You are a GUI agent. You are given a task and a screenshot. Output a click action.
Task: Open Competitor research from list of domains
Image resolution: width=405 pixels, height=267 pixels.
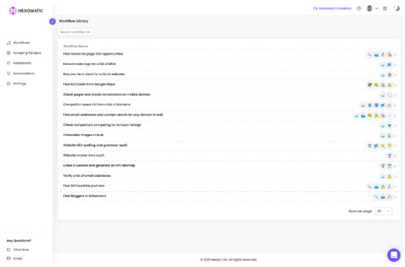(96, 104)
